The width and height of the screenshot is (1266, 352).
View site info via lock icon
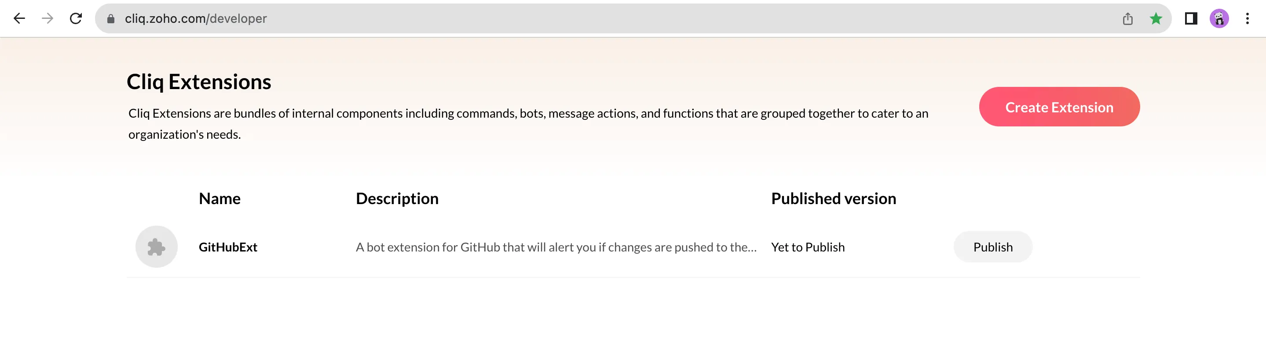point(111,18)
